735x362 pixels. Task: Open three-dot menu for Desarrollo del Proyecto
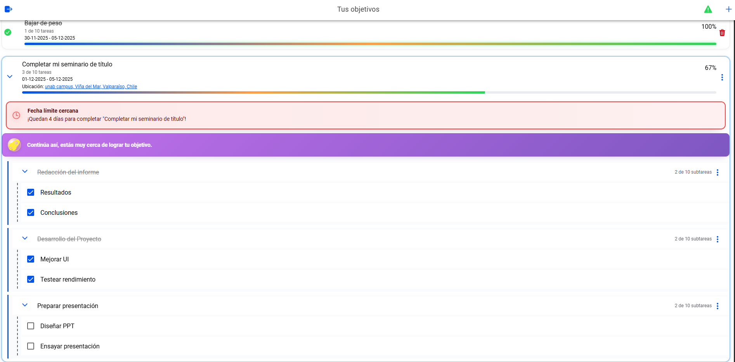pyautogui.click(x=717, y=239)
